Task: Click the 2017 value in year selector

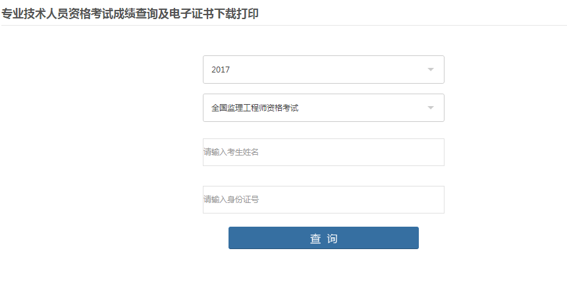Action: click(x=221, y=69)
